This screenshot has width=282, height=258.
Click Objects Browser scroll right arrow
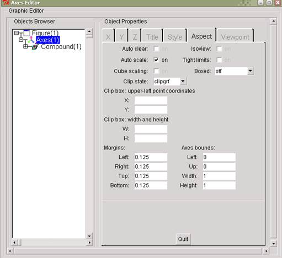point(89,243)
